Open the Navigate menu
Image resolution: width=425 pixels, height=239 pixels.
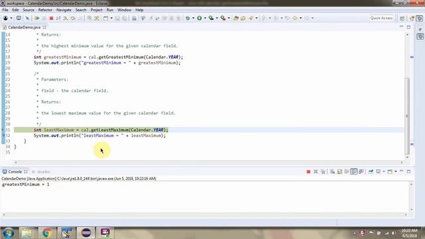[64, 10]
